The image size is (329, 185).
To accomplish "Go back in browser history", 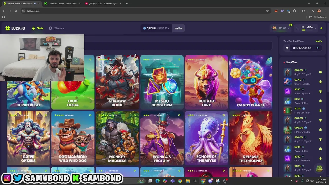I will click(x=4, y=11).
